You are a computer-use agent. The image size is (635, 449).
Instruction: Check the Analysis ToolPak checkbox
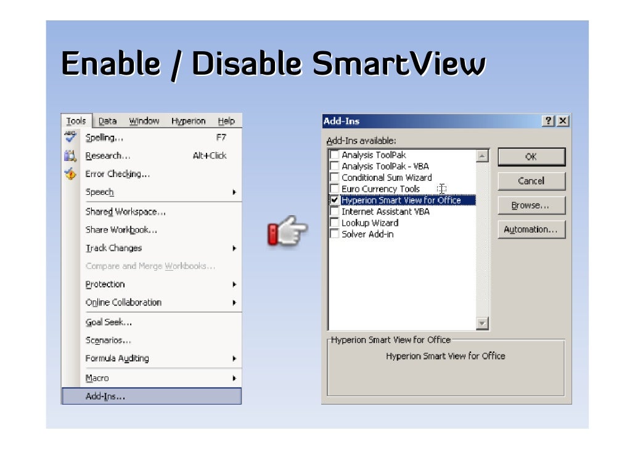click(335, 155)
